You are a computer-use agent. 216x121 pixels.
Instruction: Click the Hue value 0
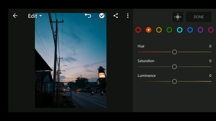[210, 46]
